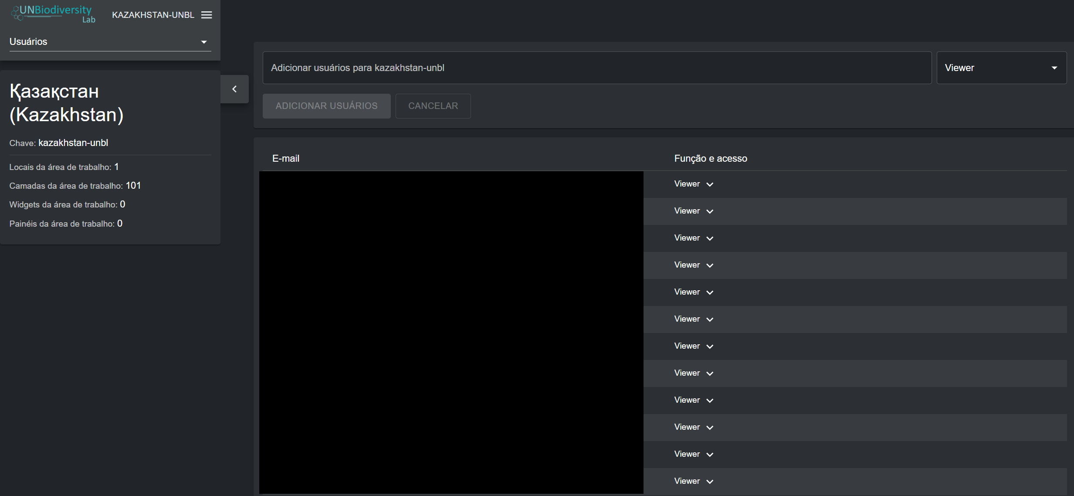This screenshot has height=496, width=1074.
Task: Click the UN Biodiversity Lab logo
Action: click(53, 14)
